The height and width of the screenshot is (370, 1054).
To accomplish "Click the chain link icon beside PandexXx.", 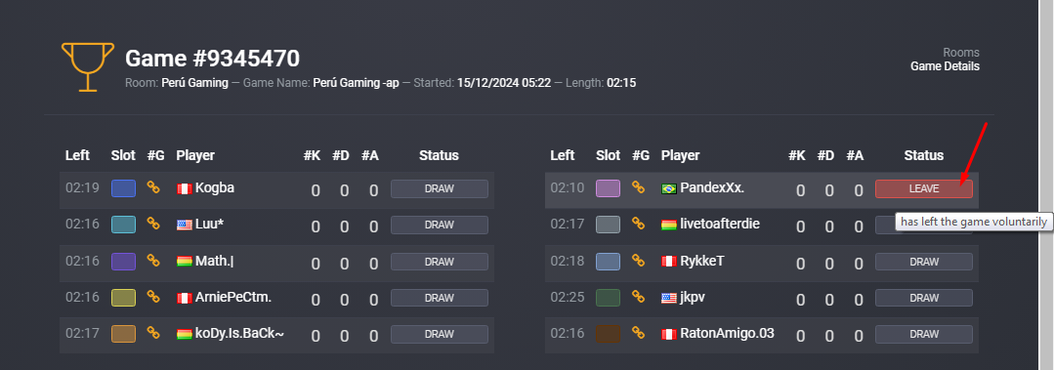I will tap(639, 188).
